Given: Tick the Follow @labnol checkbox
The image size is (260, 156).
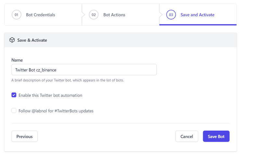Looking at the screenshot, I should [14, 110].
